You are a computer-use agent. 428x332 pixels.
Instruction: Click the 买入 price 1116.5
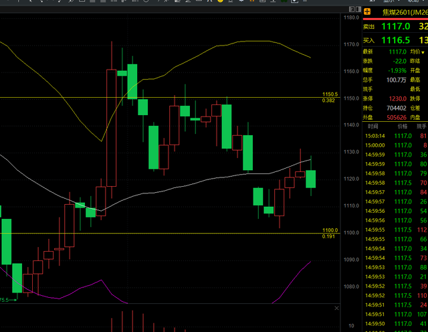click(395, 40)
